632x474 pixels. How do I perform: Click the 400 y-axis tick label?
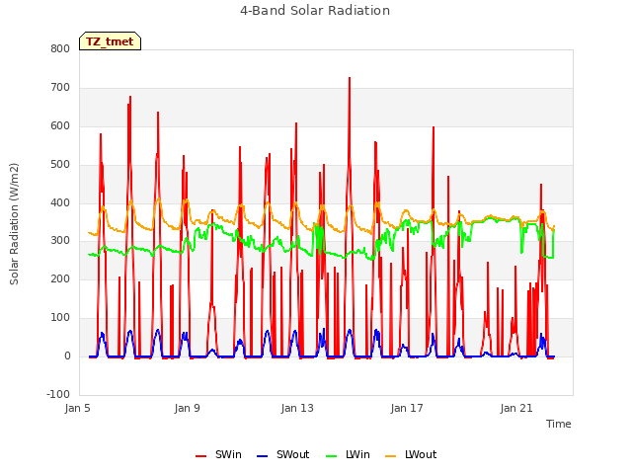[60, 202]
